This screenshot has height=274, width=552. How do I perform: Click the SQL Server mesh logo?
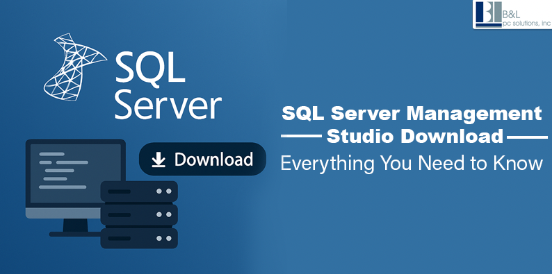(x=74, y=67)
